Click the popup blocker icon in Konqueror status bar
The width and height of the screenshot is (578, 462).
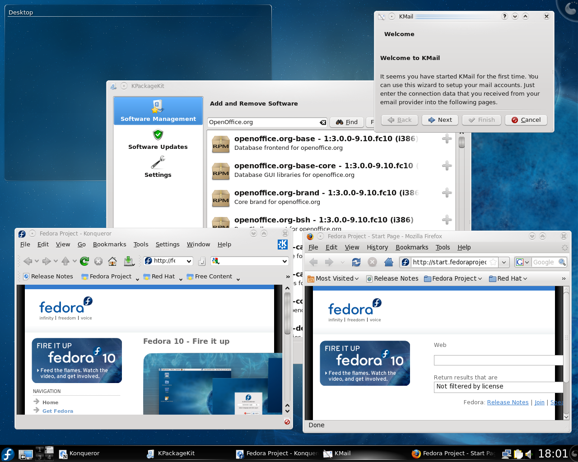click(287, 422)
